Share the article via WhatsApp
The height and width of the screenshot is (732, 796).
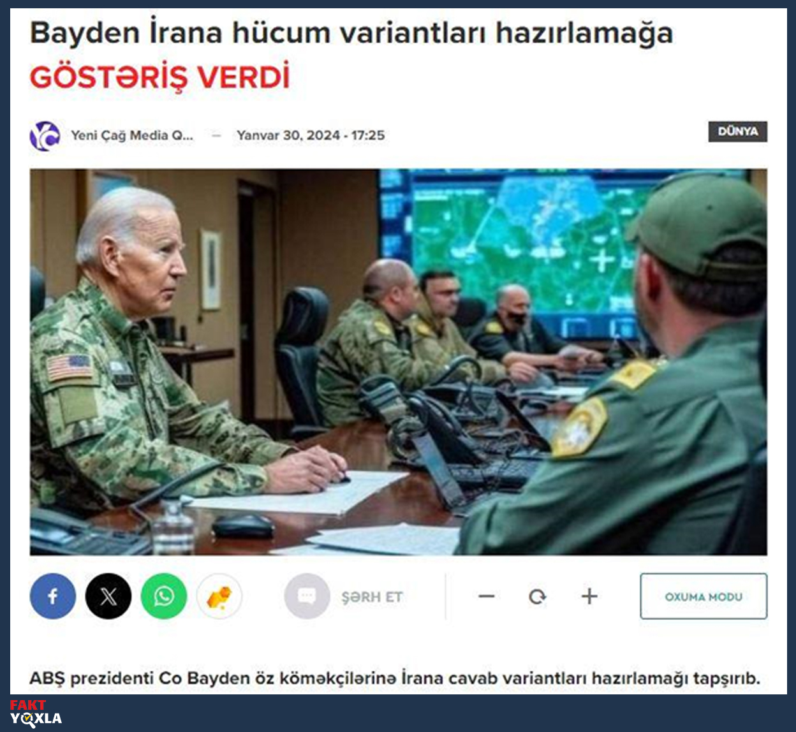[164, 596]
